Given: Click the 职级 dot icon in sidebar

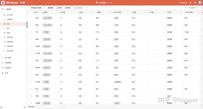Looking at the screenshot, I should pos(5,33).
